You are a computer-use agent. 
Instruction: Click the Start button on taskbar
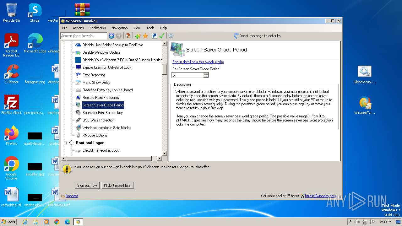(9, 222)
